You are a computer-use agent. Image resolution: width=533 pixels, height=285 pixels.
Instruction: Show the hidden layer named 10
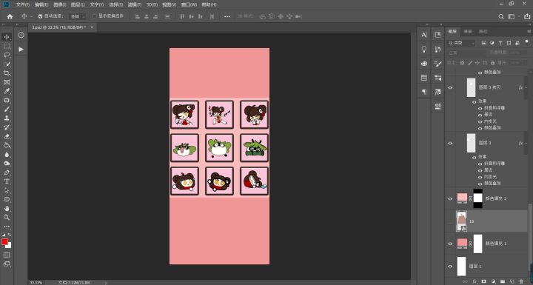coord(450,221)
